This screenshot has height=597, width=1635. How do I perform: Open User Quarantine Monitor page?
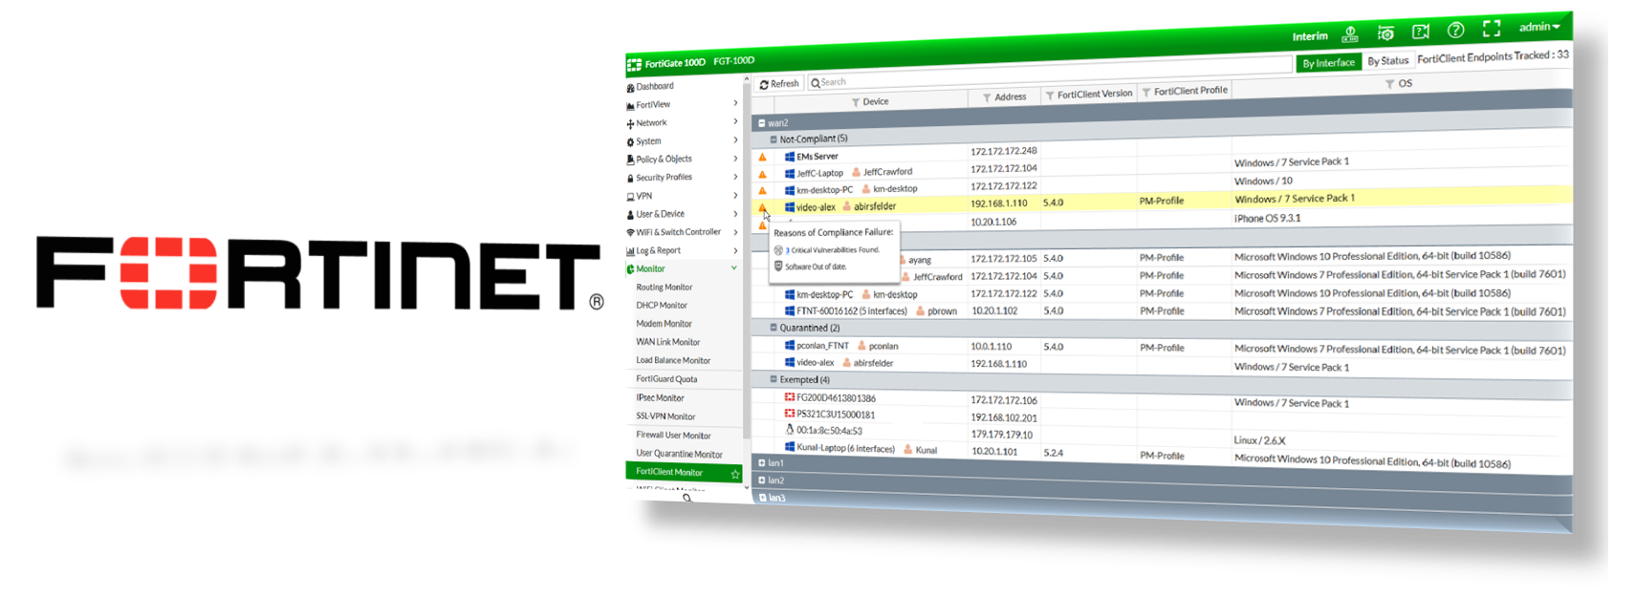[679, 455]
